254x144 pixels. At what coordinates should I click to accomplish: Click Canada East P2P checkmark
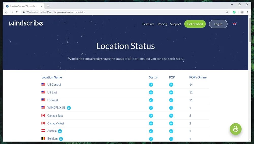(x=171, y=116)
